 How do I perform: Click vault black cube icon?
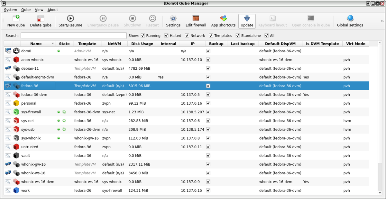pos(16,155)
